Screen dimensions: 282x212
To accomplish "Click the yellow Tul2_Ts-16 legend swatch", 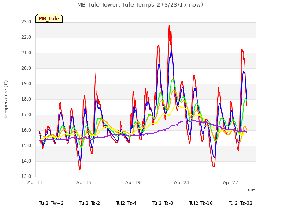I will point(183,204).
